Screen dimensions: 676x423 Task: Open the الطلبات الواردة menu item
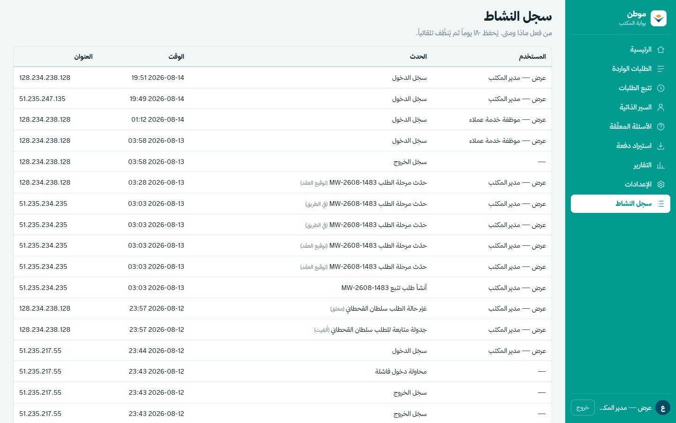[621, 69]
